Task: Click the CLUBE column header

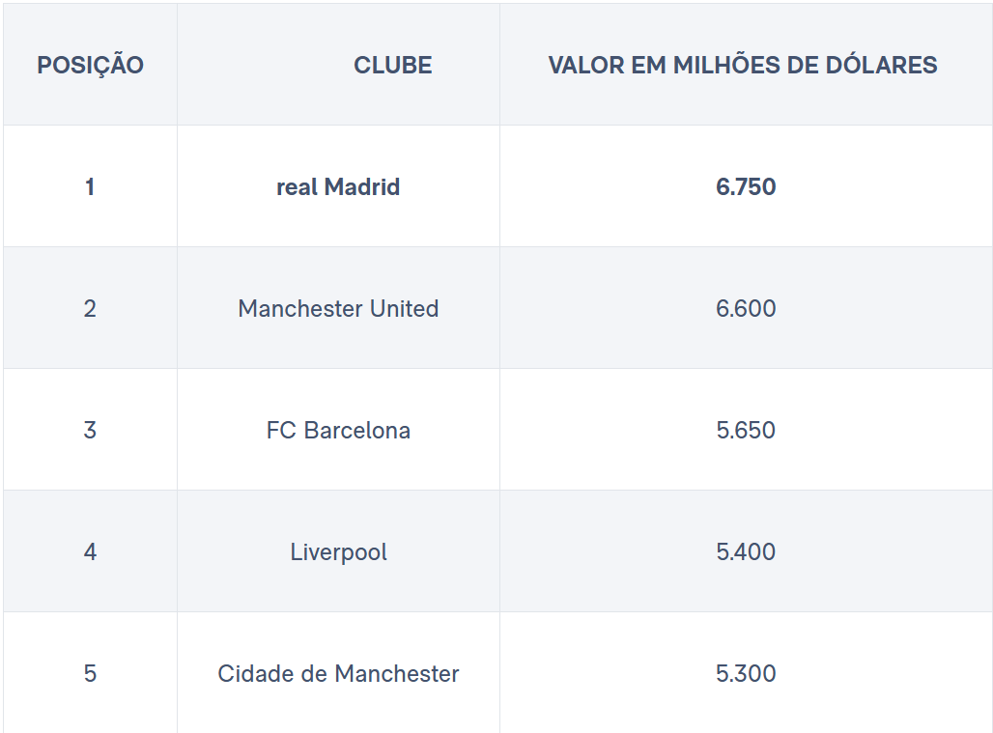Action: click(339, 65)
